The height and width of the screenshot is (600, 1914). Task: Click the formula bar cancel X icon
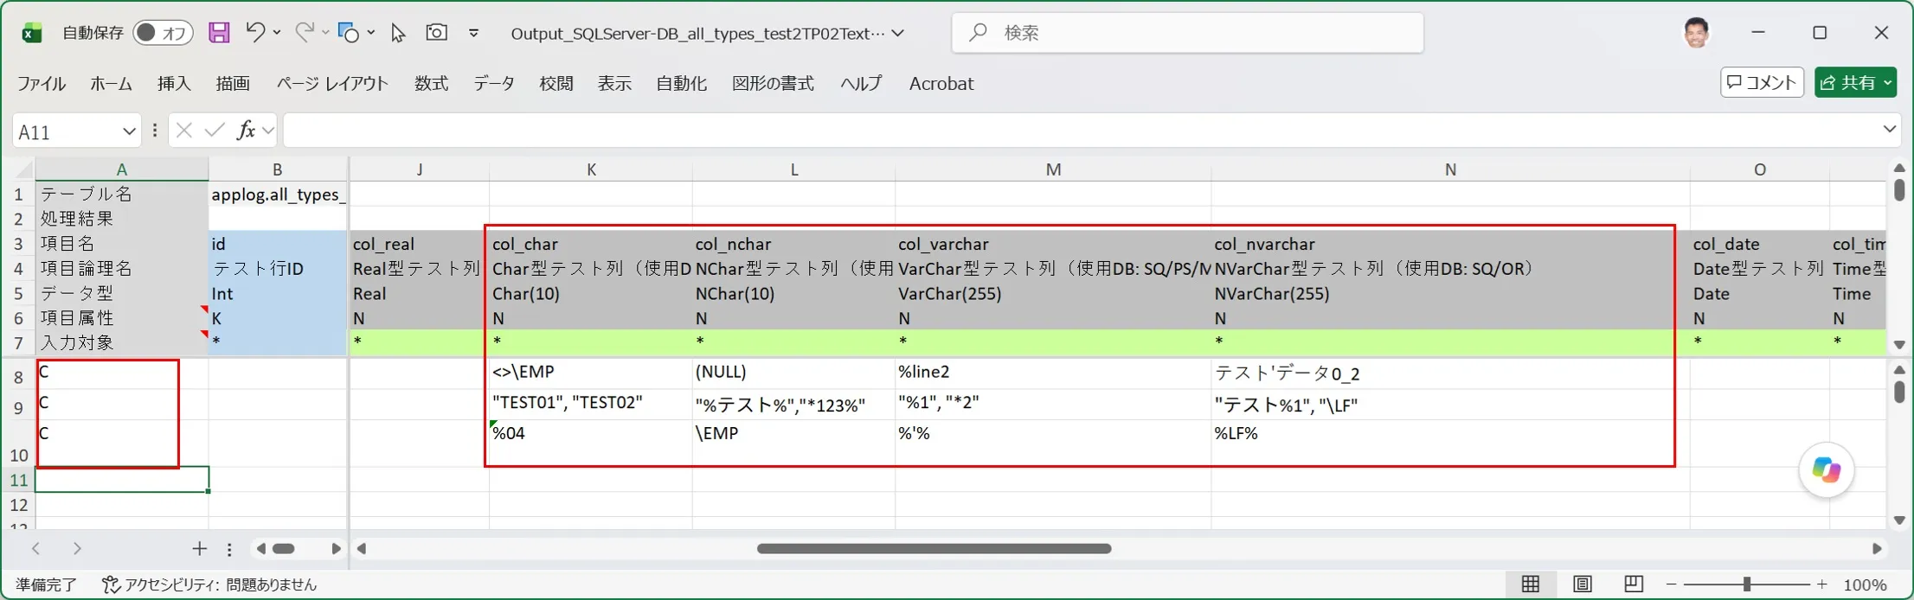pyautogui.click(x=183, y=131)
